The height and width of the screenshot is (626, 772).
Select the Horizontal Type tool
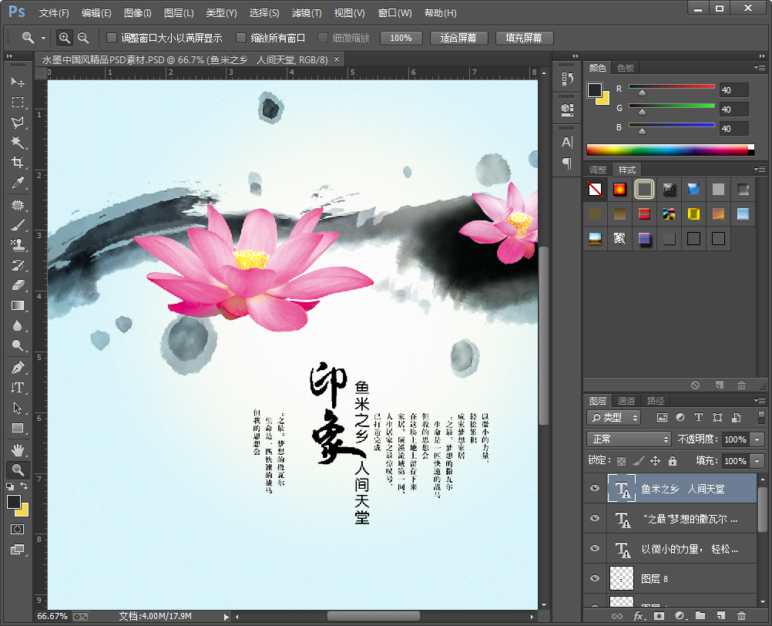(17, 388)
